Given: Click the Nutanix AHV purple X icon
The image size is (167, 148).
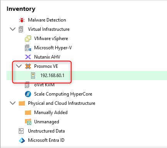Looking at the screenshot, I should coord(28,57).
